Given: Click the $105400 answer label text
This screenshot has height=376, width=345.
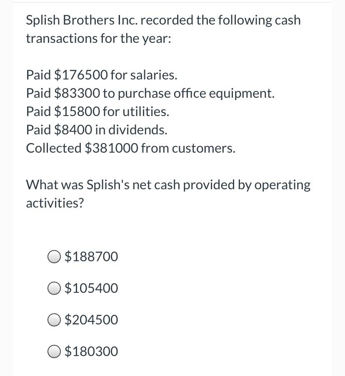Looking at the screenshot, I should pos(91,288).
